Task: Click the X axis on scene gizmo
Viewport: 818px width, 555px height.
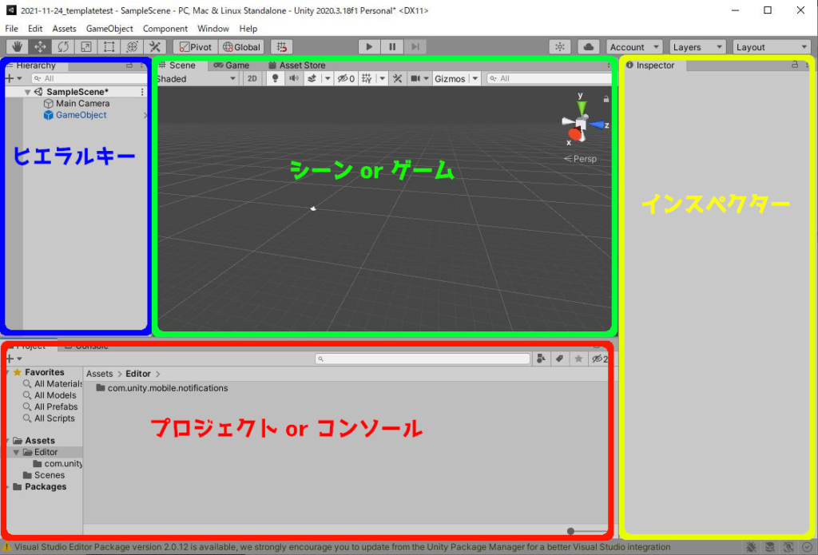Action: point(574,136)
